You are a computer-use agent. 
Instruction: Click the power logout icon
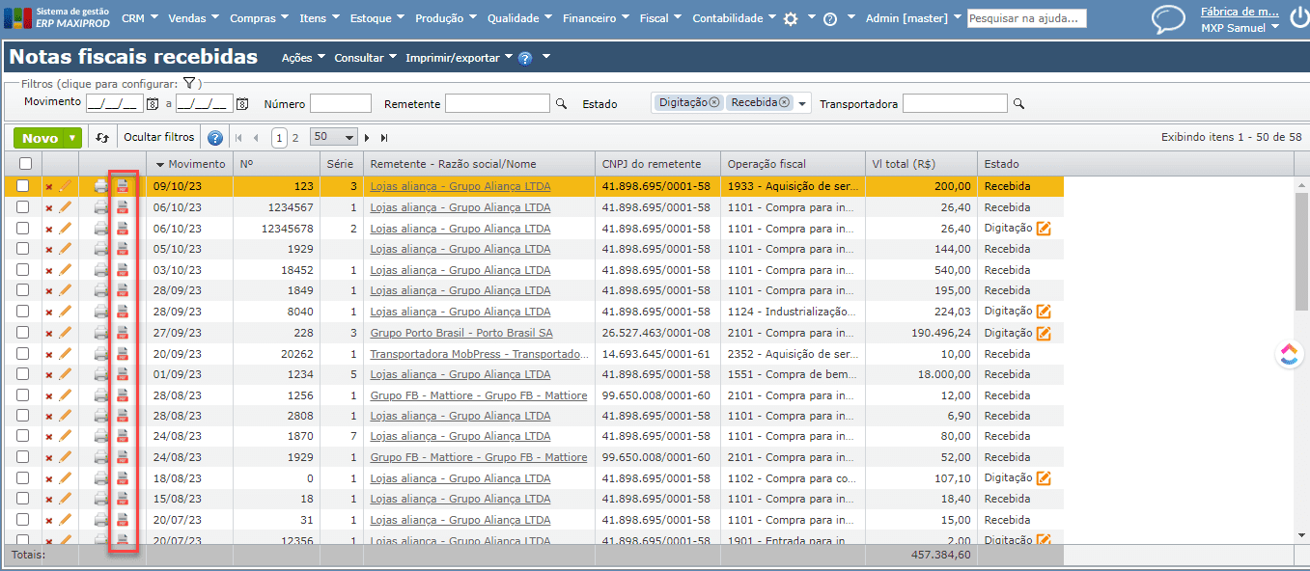(x=1298, y=17)
